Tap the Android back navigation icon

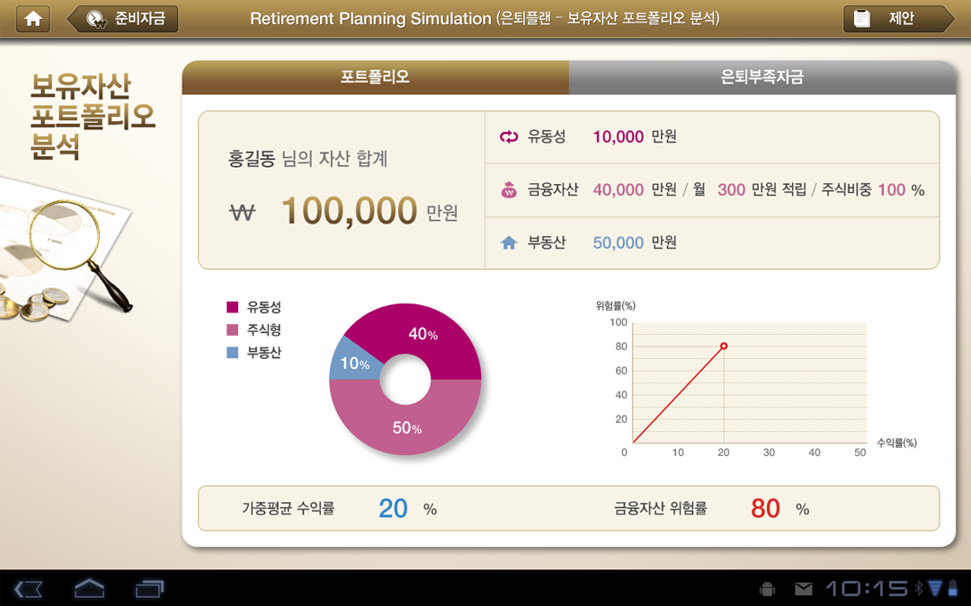[x=28, y=588]
